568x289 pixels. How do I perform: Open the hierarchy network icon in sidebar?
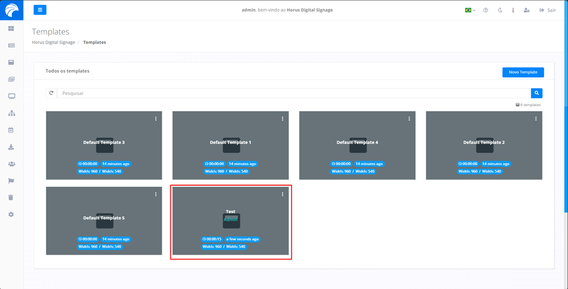click(x=11, y=113)
